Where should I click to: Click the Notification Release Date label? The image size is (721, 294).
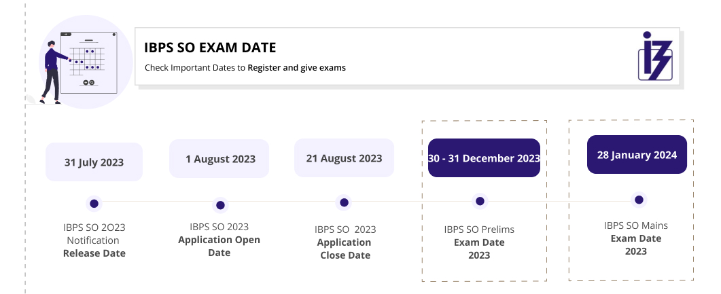[94, 240]
